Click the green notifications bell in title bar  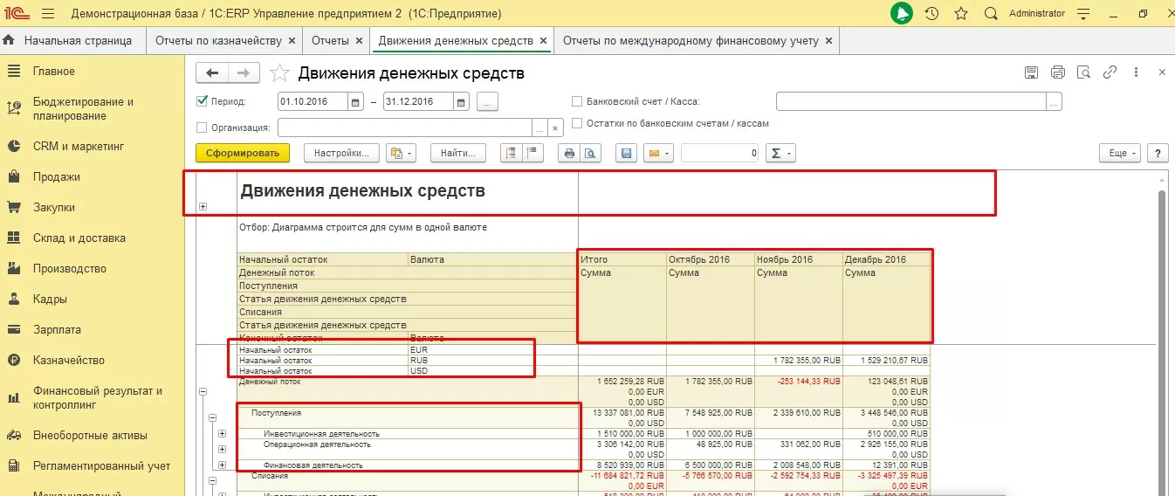(902, 14)
